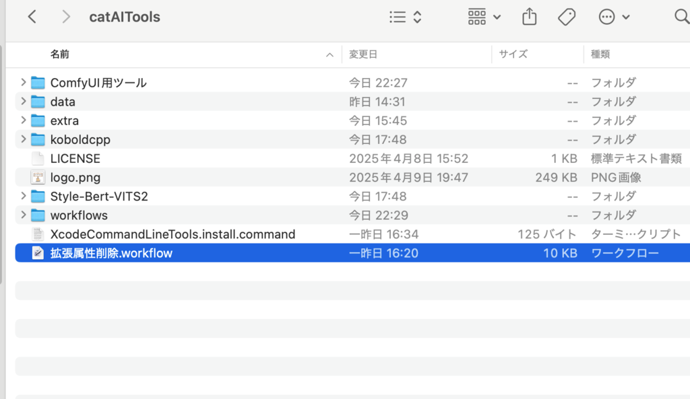The width and height of the screenshot is (690, 399).
Task: Go forward with the right arrow
Action: pos(66,17)
